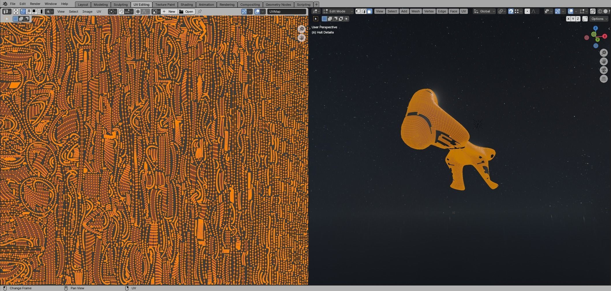
Task: Open the Edge menu in 3D viewport
Action: (442, 11)
